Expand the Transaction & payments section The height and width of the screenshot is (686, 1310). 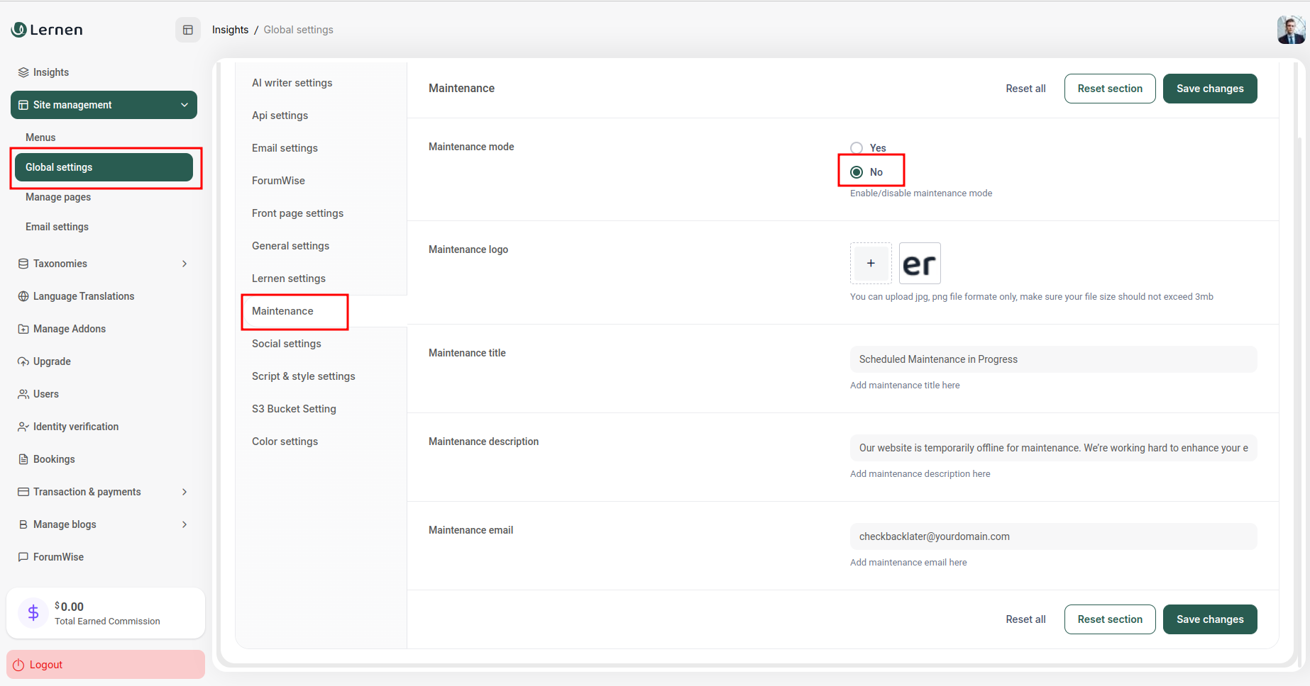(184, 491)
